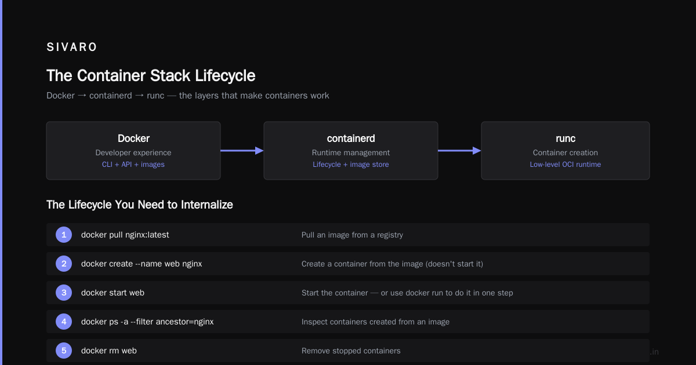Viewport: 696px width, 365px height.
Task: Click the 'CLI + API + images' text
Action: pos(133,165)
